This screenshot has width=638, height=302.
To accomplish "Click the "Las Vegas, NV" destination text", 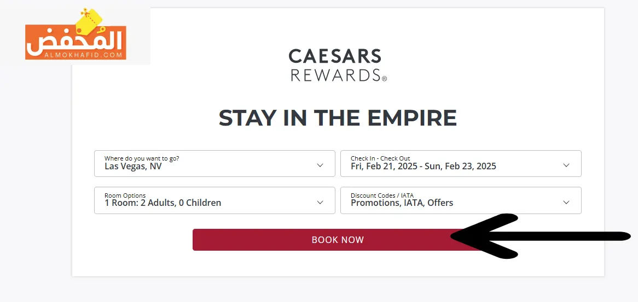I will (x=133, y=166).
